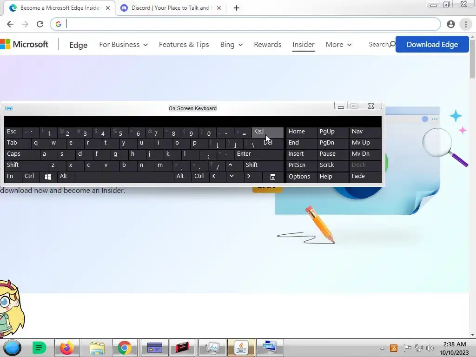Viewport: 476px width, 357px height.
Task: Toggle the ScrLk key
Action: (x=333, y=165)
